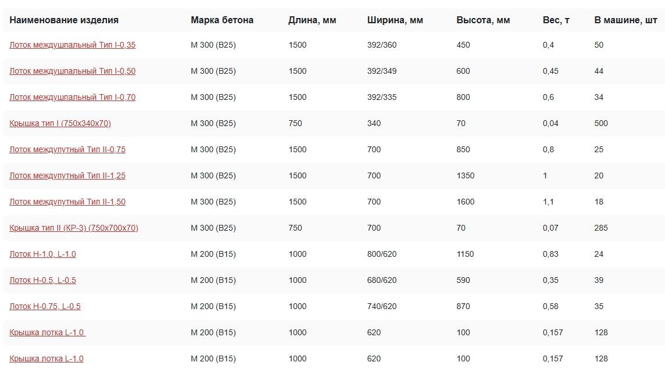Viewport: 665px width, 373px height.
Task: Click the В машине, шт column header
Action: 625,20
